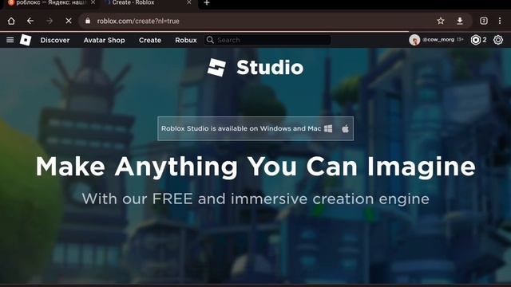Close the Яндекс роблокс tab
Screen dimensions: 511x287
coord(93,2)
